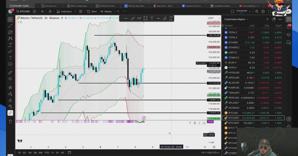298x156 pixels.
Task: Toggle stay in drawing mode
Action: coord(10,94)
